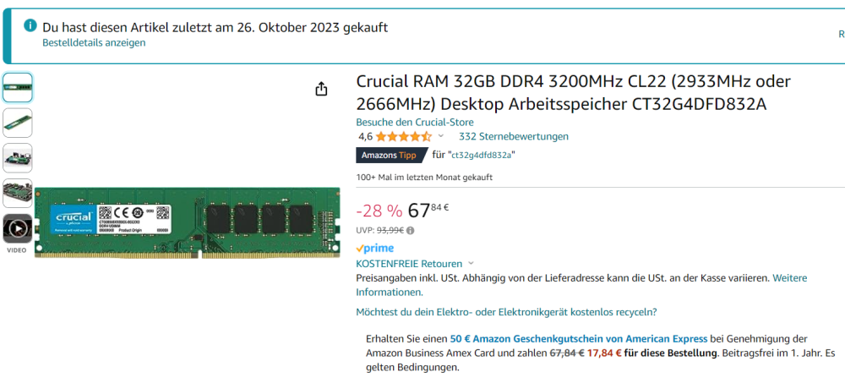Select the first RAM thumbnail image

(18, 87)
